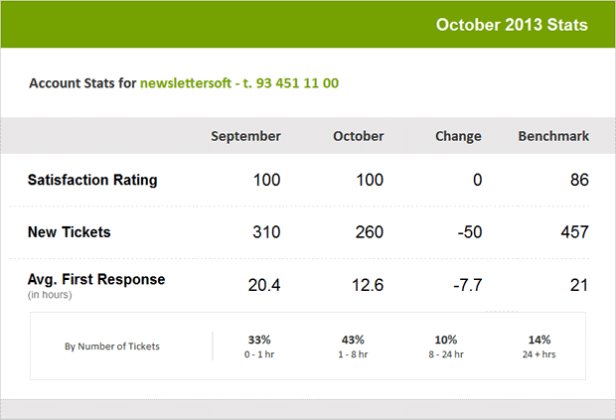616x420 pixels.
Task: Click the satisfaction benchmark value 86
Action: coord(579,180)
